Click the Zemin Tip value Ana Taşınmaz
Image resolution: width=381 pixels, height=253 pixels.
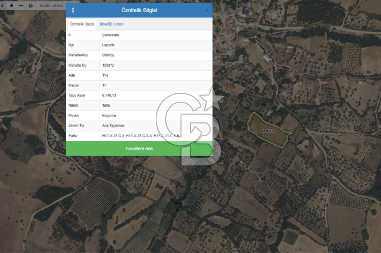[x=113, y=125]
